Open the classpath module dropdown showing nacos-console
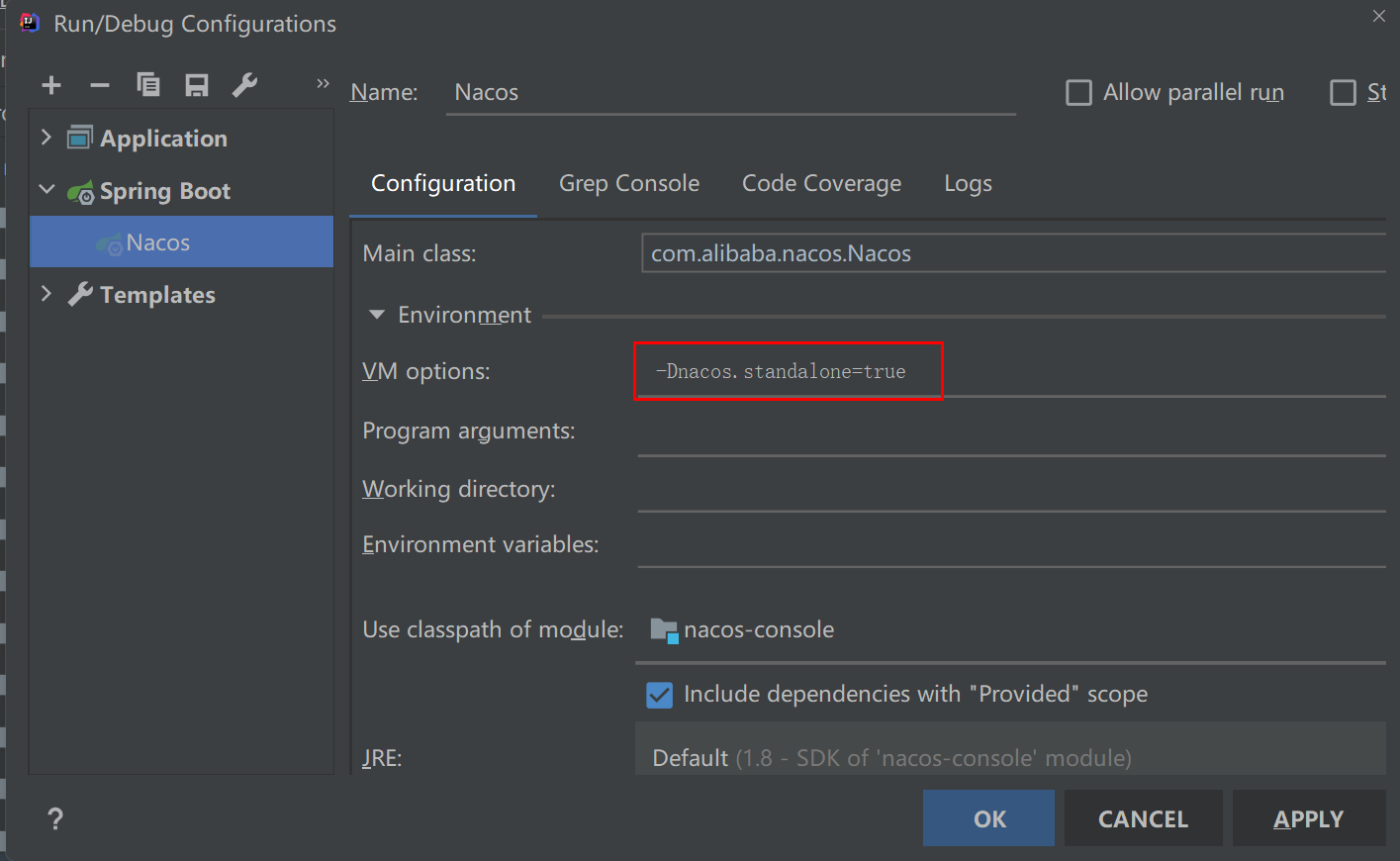The height and width of the screenshot is (861, 1400). coord(1010,630)
